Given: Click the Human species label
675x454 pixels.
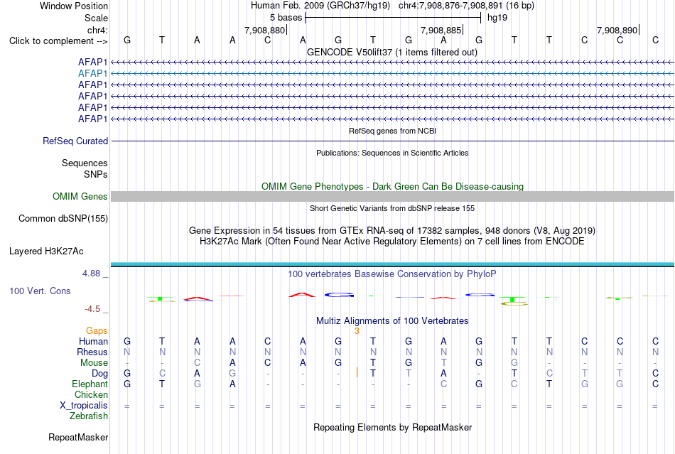Looking at the screenshot, I should click(93, 341).
